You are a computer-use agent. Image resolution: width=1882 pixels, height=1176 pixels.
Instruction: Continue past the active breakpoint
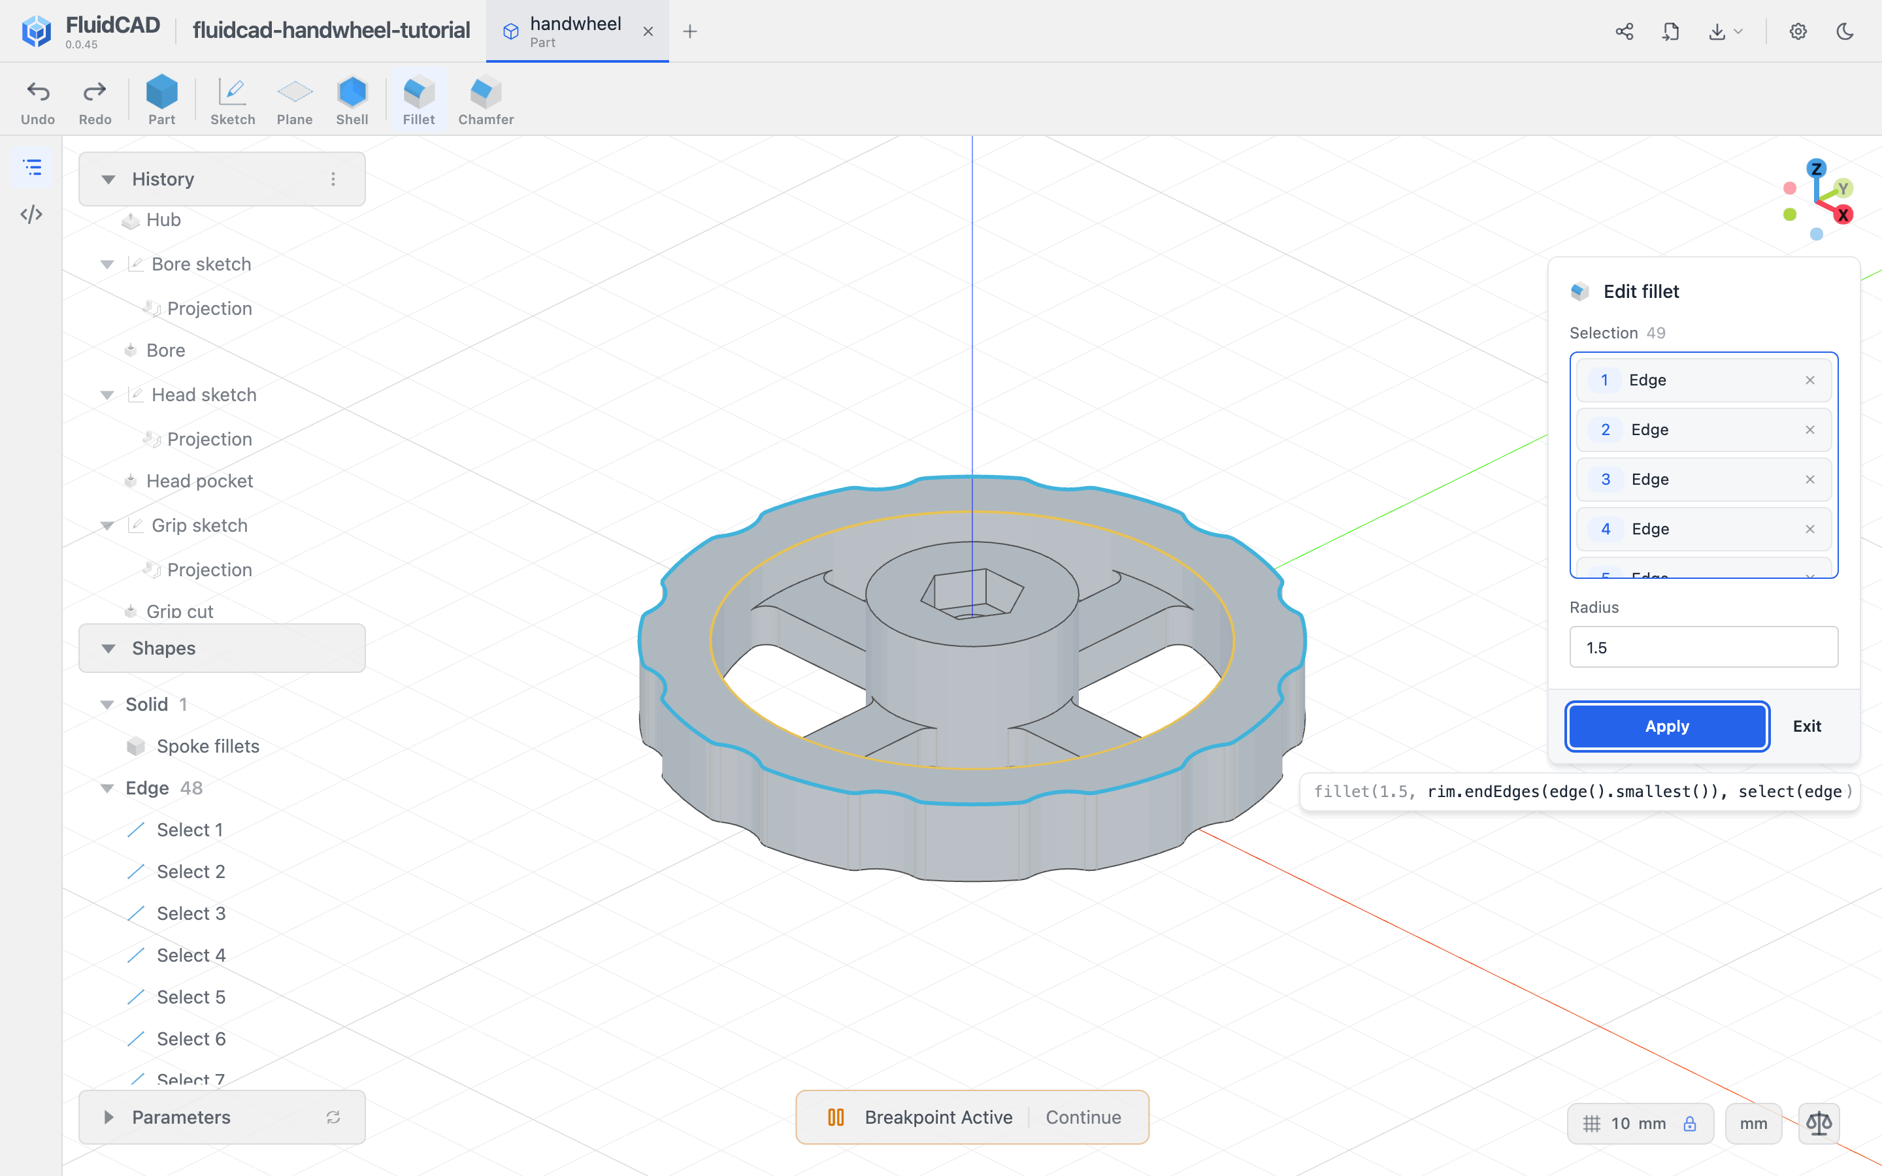[x=1083, y=1117]
